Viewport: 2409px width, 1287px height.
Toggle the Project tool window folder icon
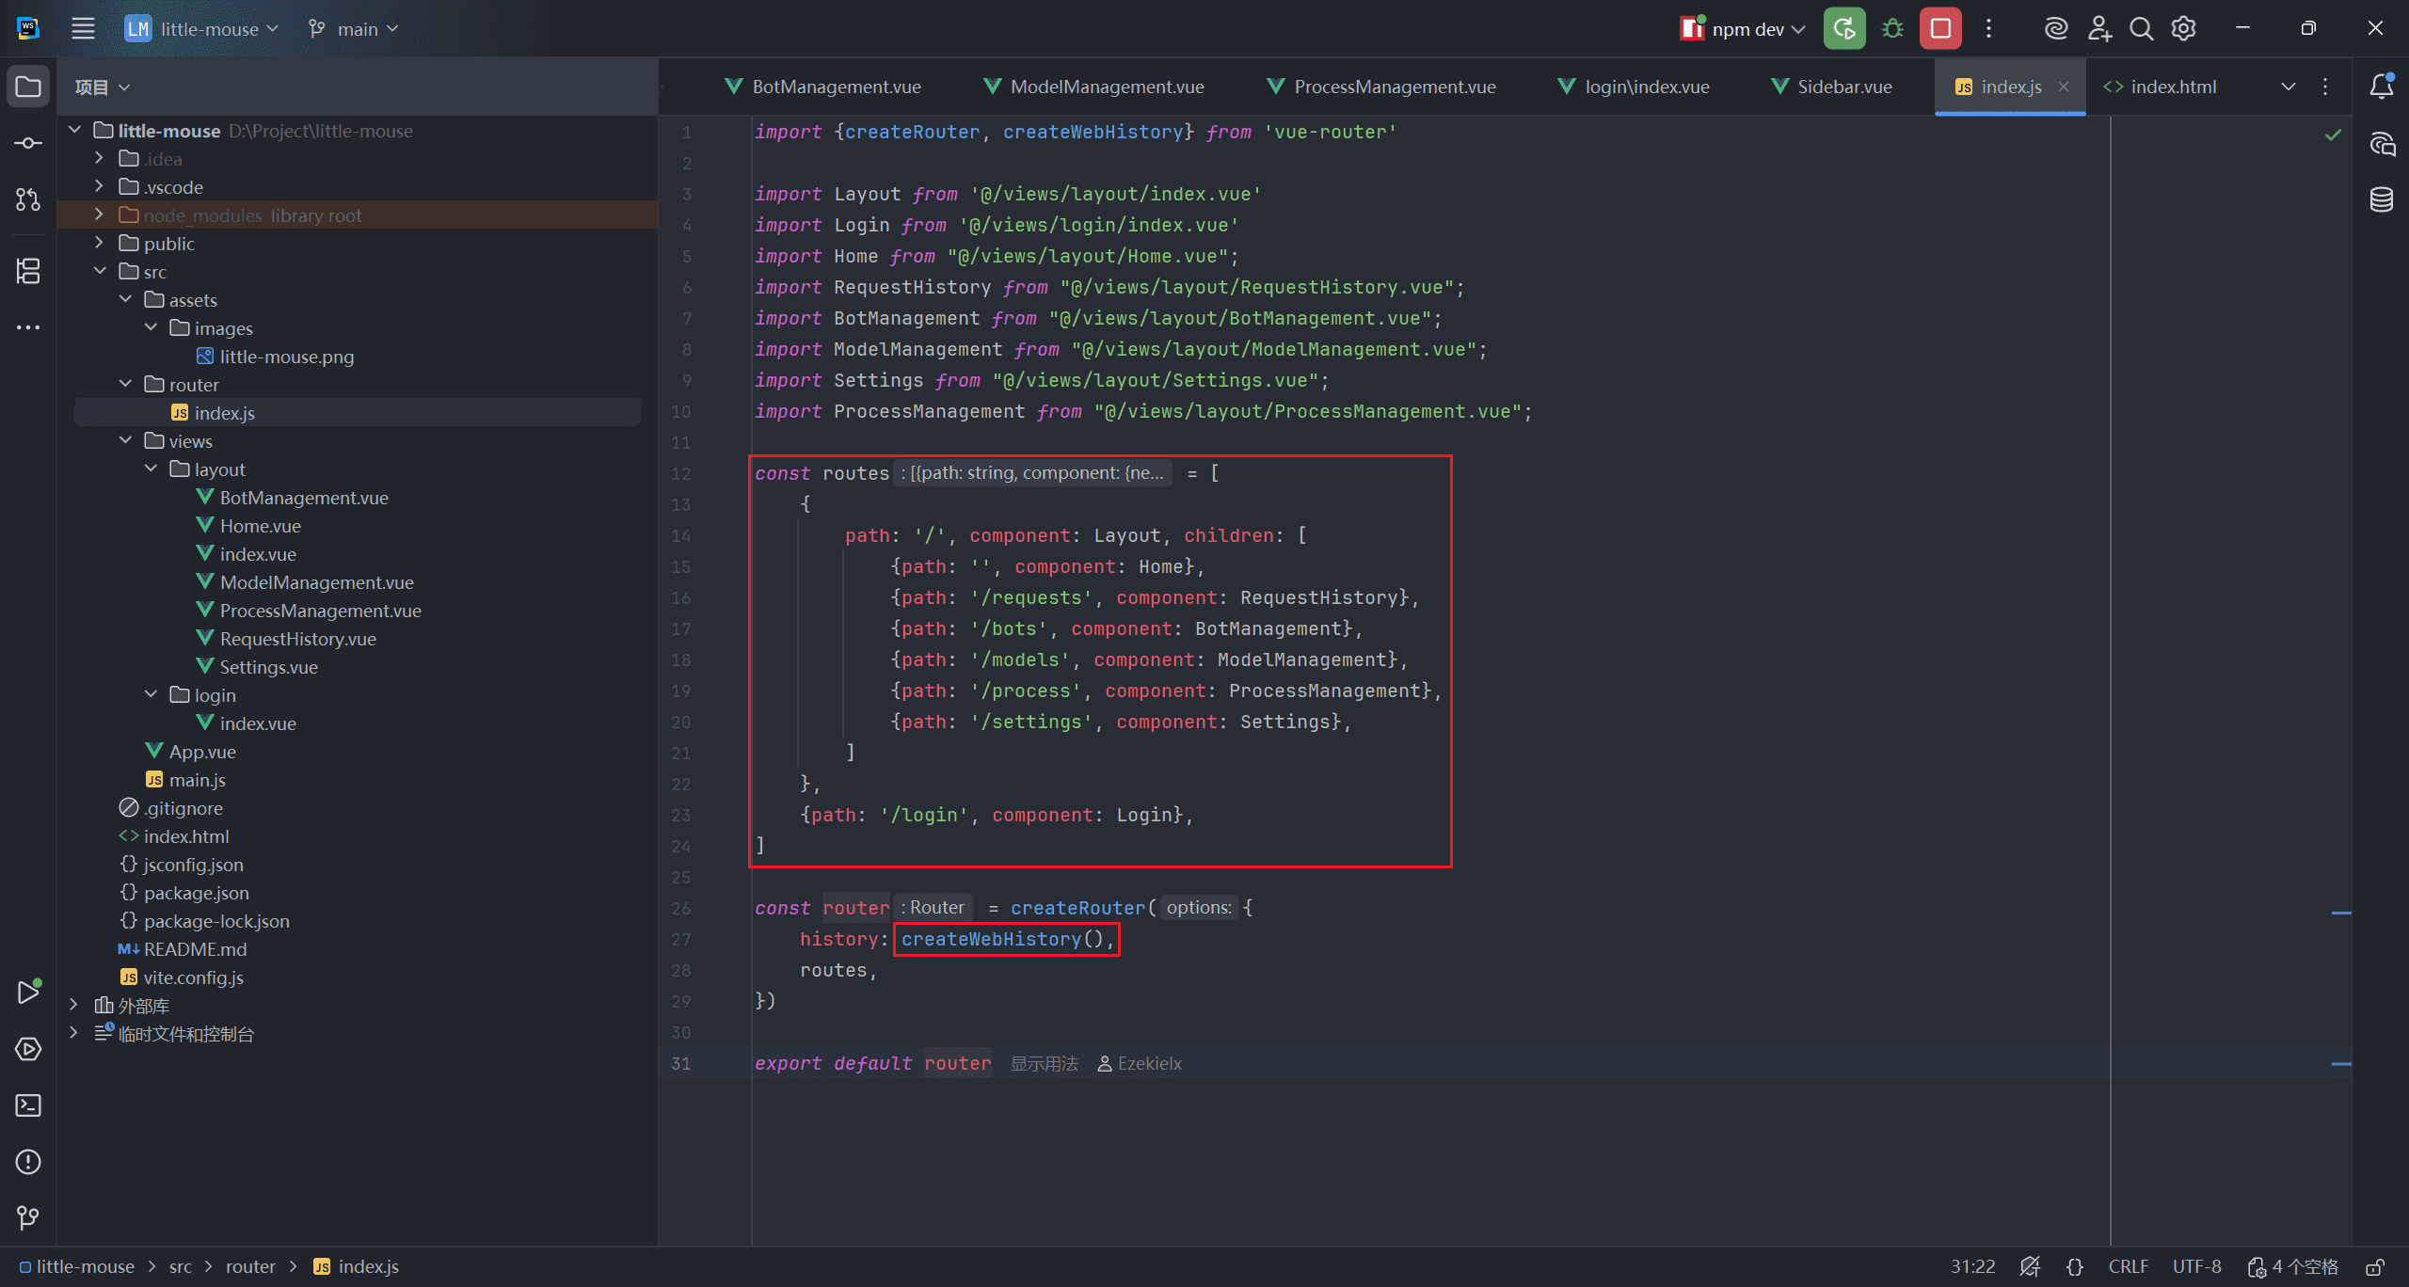tap(28, 87)
